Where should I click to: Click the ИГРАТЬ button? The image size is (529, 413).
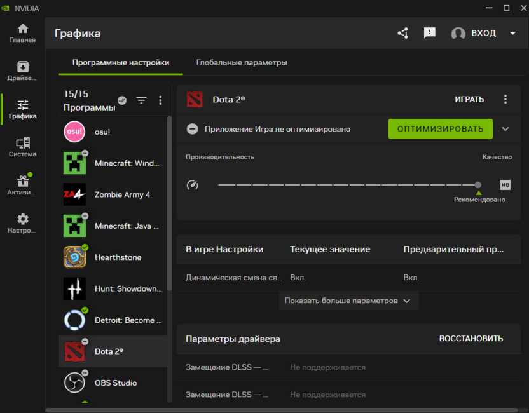pos(469,99)
